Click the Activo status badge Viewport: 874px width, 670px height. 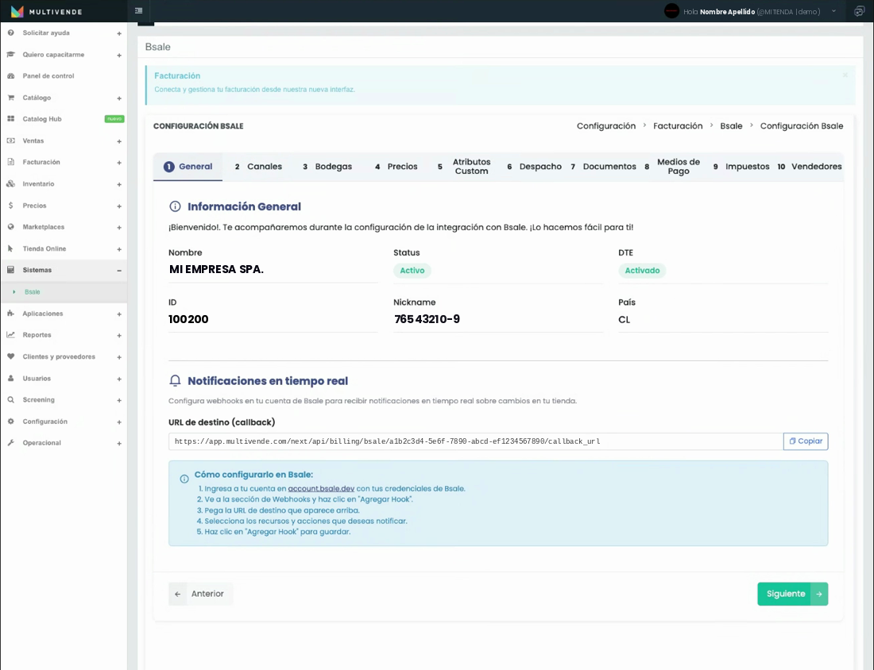pos(412,271)
